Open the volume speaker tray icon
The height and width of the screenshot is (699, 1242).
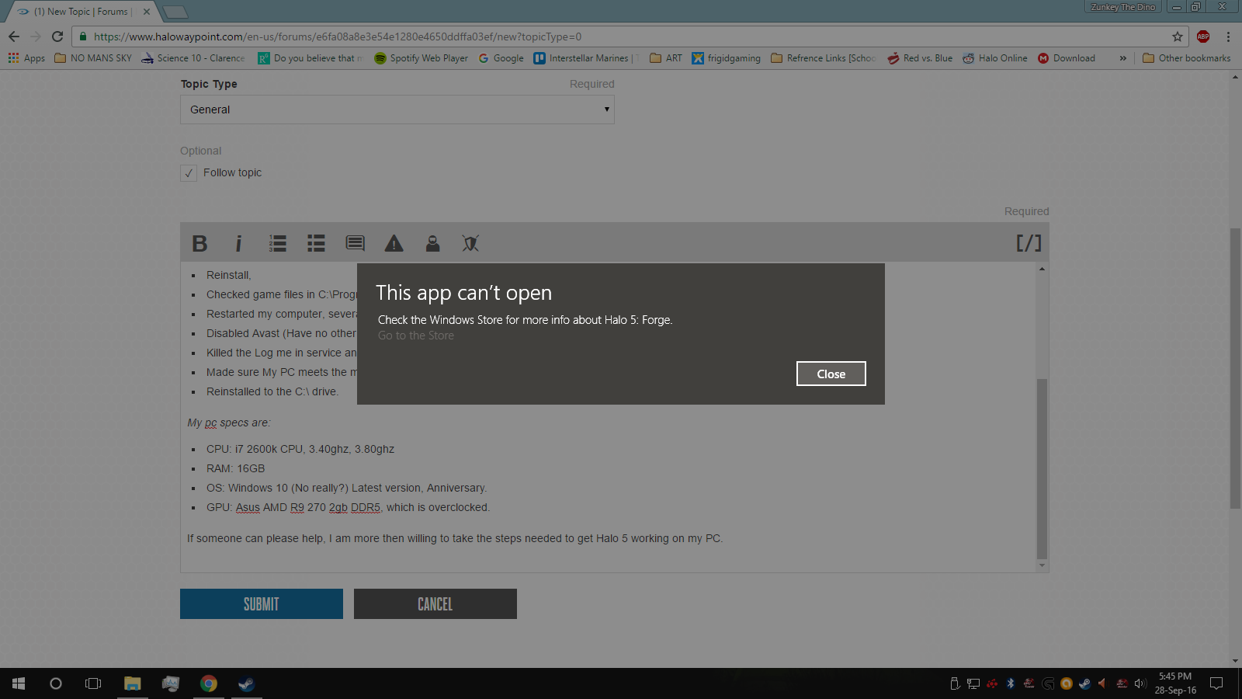1140,683
